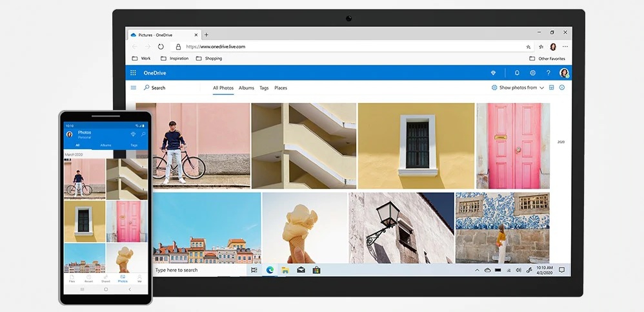Open a new browser tab with plus
644x312 pixels.
click(206, 35)
